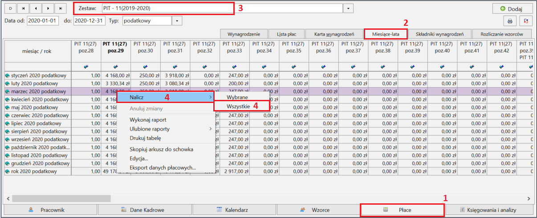The width and height of the screenshot is (537, 218).
Task: Select Edycja... from the context menu
Action: [x=166, y=159]
